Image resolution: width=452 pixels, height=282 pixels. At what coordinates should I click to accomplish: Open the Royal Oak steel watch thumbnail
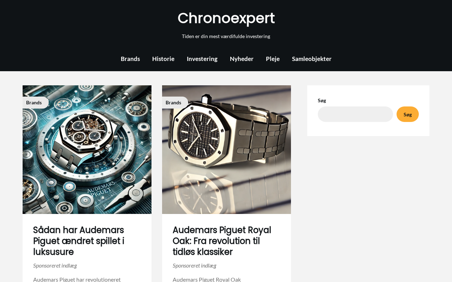(x=226, y=149)
